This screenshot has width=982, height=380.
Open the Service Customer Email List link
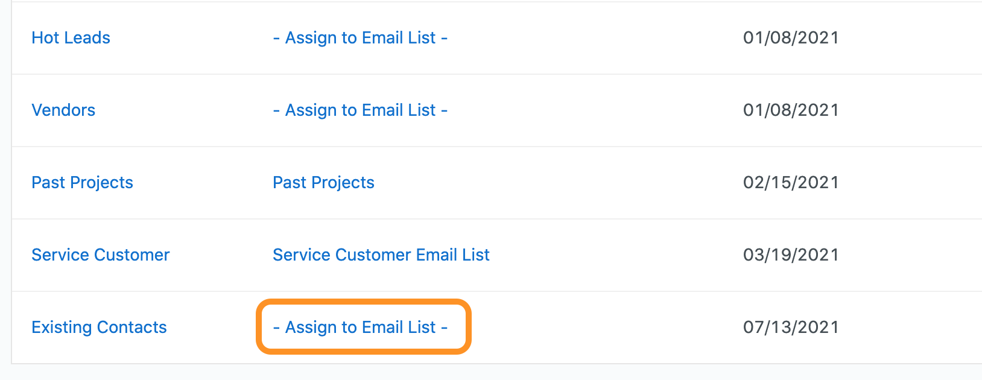click(x=381, y=255)
